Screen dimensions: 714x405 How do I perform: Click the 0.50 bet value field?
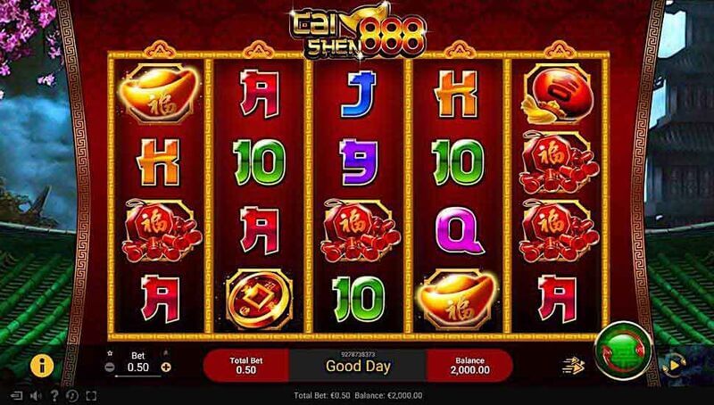coord(138,368)
